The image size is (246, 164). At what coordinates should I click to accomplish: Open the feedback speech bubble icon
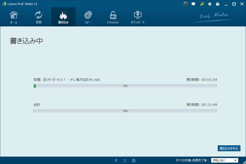[193, 4]
